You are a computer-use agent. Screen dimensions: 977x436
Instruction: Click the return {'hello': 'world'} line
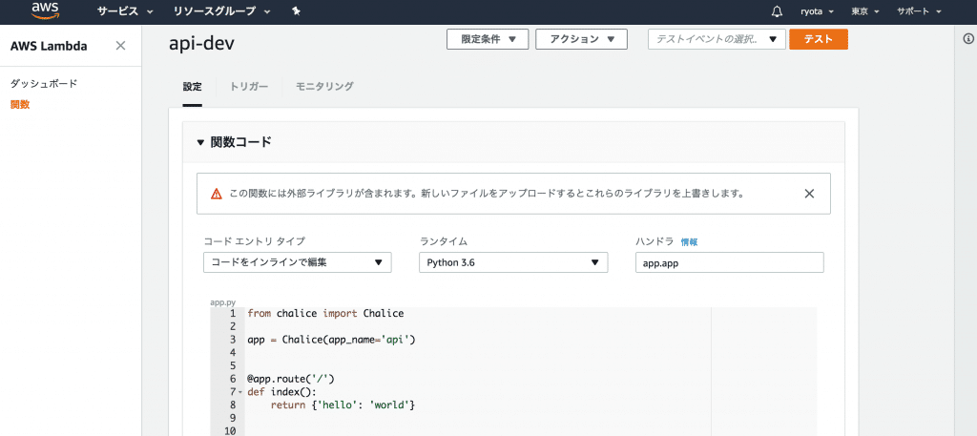pos(343,405)
